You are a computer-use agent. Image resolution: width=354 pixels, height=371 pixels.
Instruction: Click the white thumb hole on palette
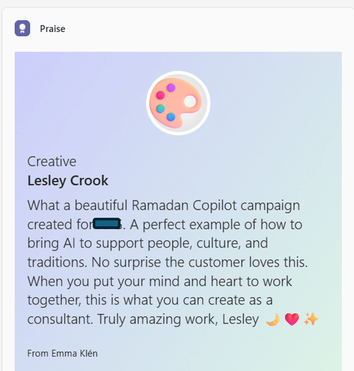(190, 101)
